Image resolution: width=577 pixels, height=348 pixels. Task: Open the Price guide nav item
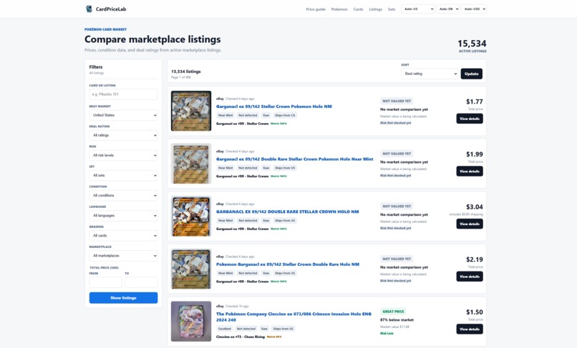click(316, 9)
